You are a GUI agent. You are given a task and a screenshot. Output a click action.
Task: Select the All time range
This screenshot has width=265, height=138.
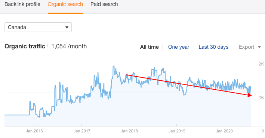150,47
